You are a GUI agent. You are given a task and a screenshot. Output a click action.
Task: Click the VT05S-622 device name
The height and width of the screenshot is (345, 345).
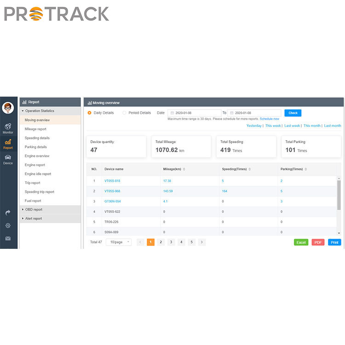point(112,212)
